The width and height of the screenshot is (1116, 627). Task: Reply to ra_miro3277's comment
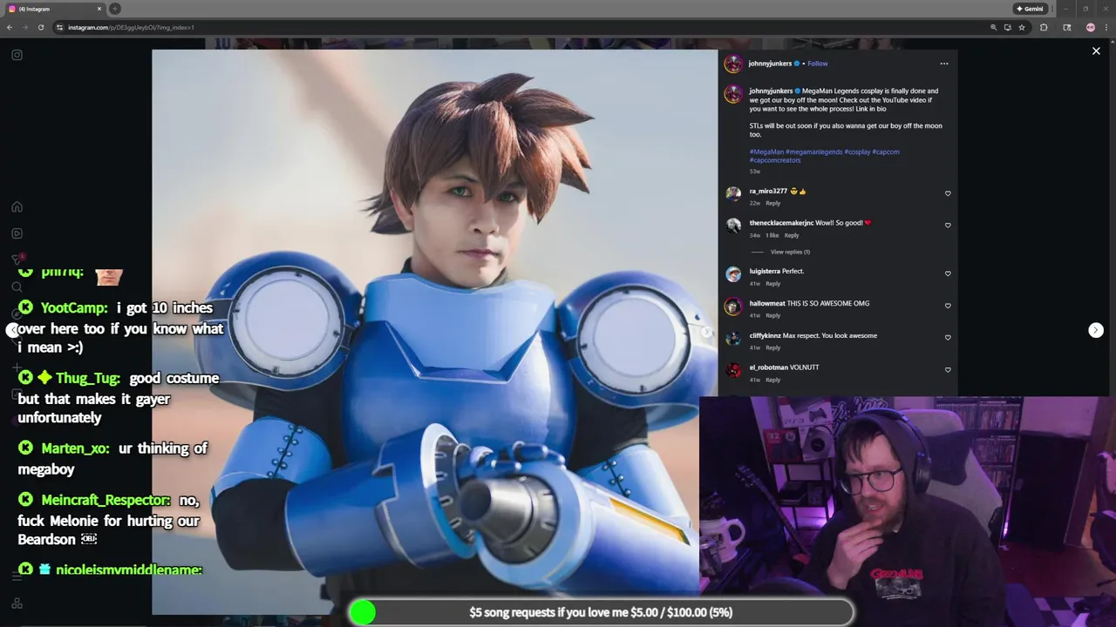(x=772, y=203)
